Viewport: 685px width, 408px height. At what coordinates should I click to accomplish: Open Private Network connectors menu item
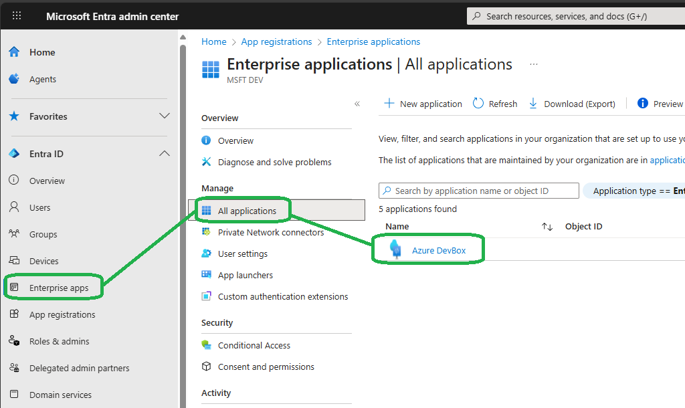pos(271,232)
